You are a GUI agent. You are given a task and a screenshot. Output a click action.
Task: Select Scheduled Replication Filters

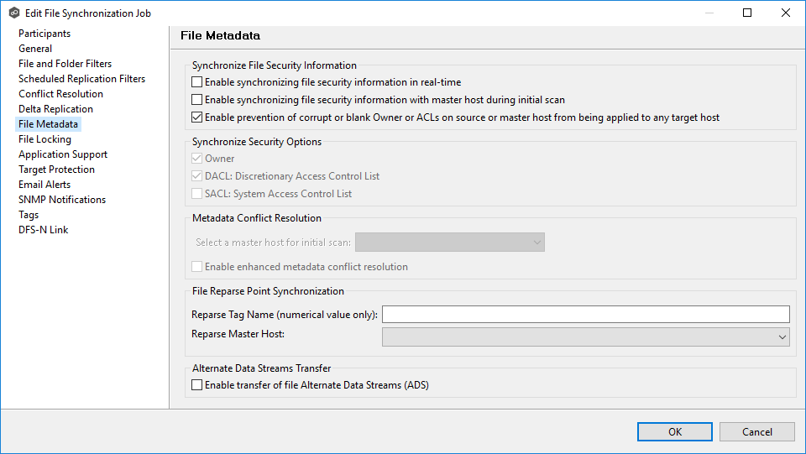(81, 79)
